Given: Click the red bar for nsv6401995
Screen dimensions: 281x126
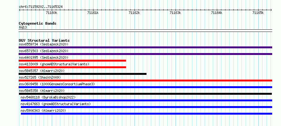Looking at the screenshot, I should tap(72, 61).
